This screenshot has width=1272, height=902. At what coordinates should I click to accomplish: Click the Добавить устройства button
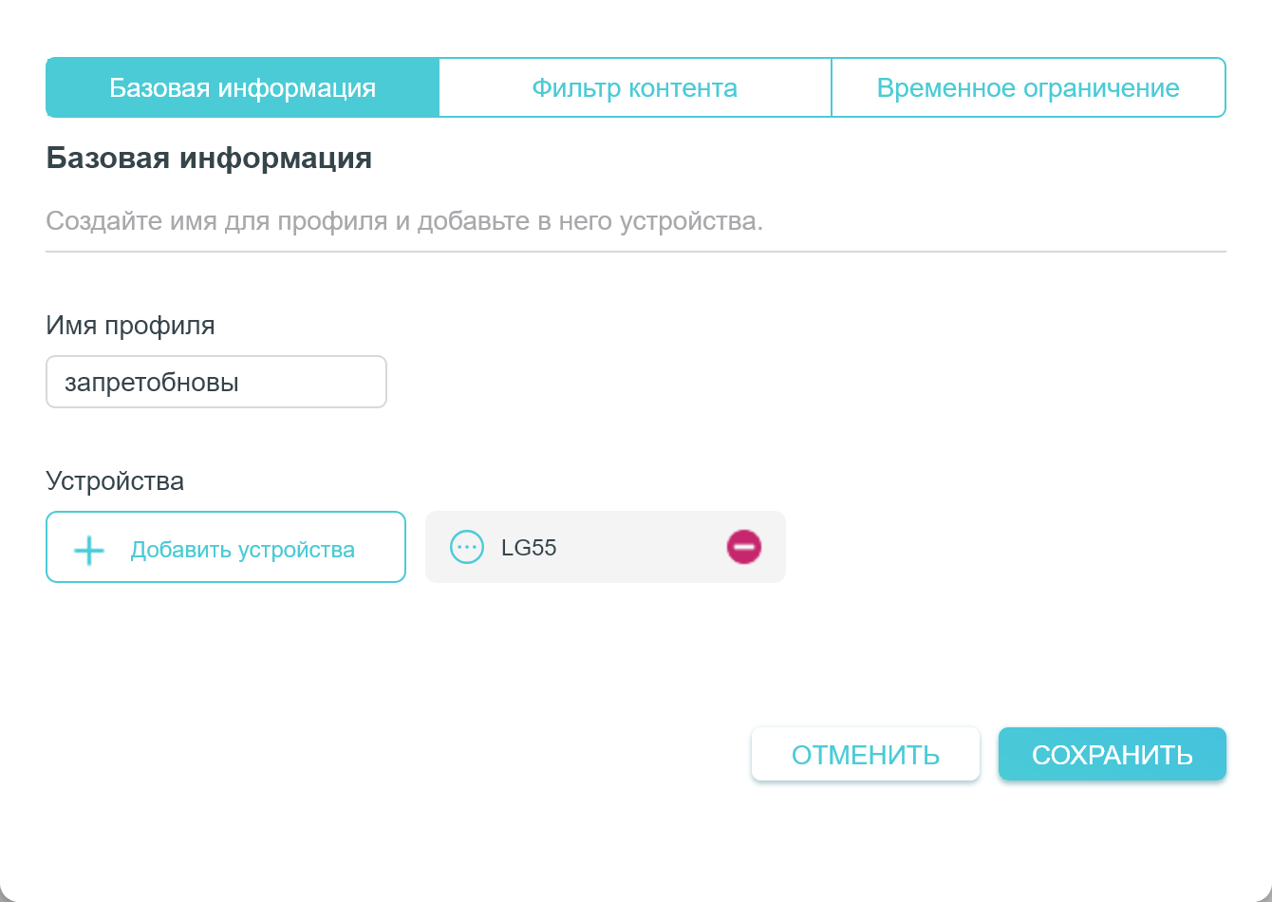(x=226, y=548)
